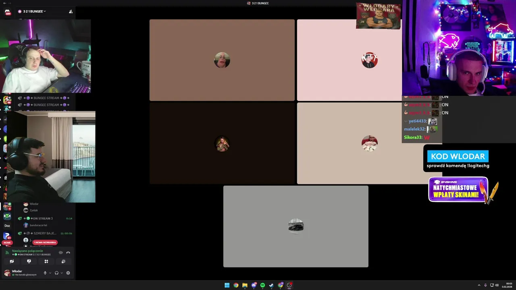Click chat user malelek32
Image resolution: width=516 pixels, height=290 pixels.
point(414,129)
